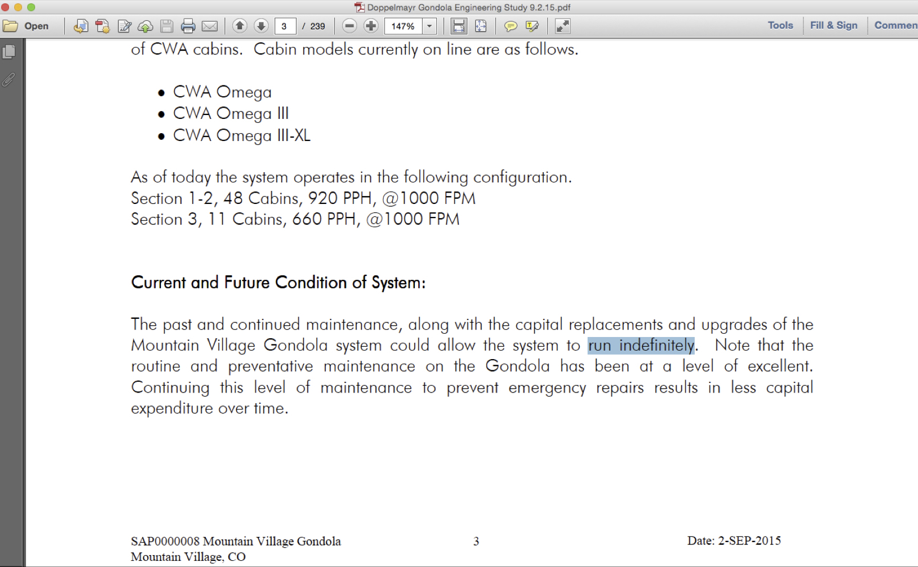Zoom out with the minus button
The image size is (918, 567).
click(350, 26)
